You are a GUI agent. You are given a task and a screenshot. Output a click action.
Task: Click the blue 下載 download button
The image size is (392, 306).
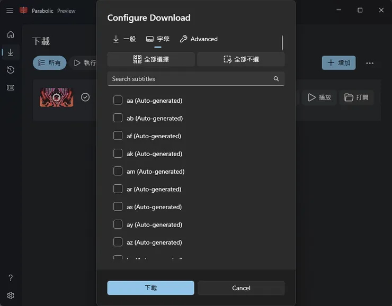pyautogui.click(x=151, y=288)
